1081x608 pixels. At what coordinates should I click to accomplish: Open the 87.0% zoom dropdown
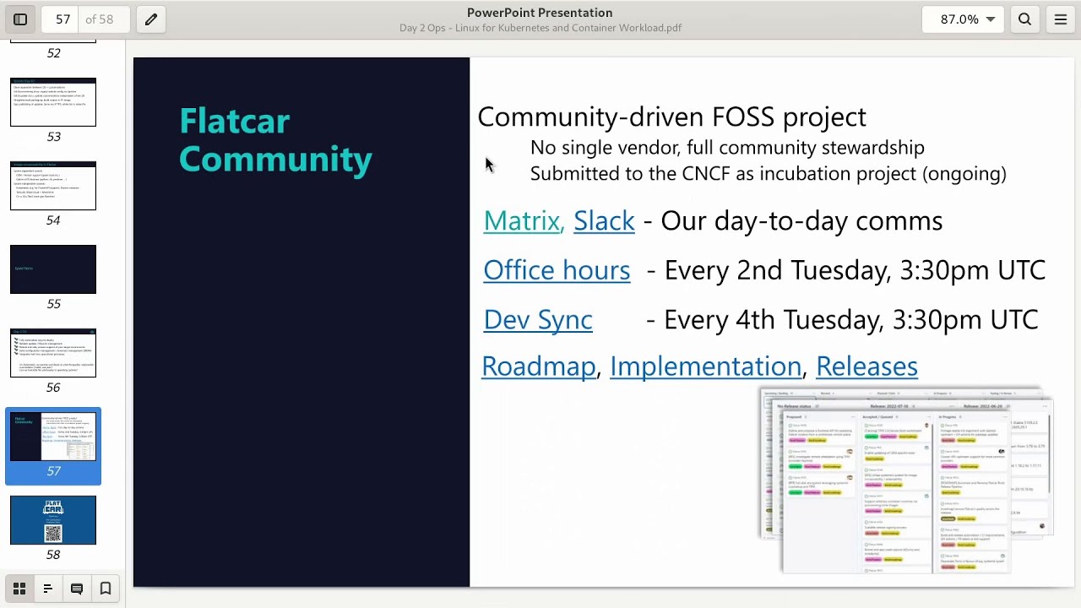(963, 19)
